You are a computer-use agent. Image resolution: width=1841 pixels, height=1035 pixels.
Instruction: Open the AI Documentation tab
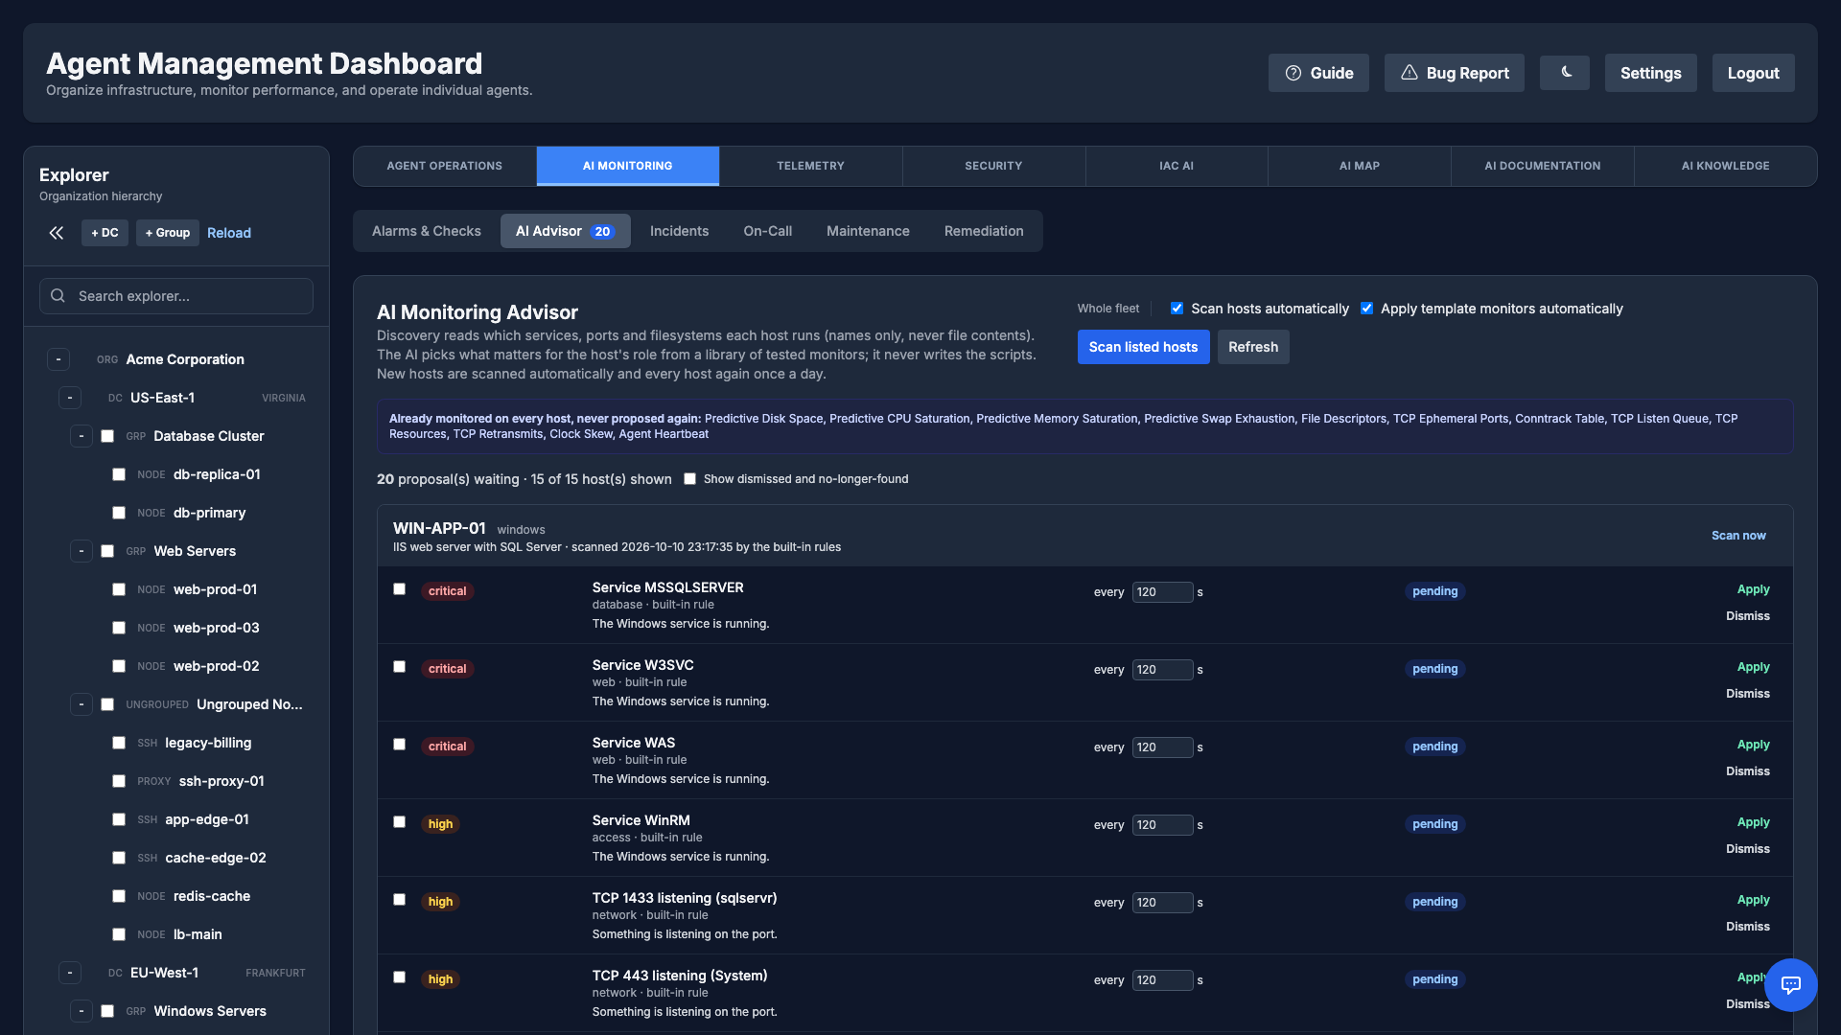(1543, 166)
